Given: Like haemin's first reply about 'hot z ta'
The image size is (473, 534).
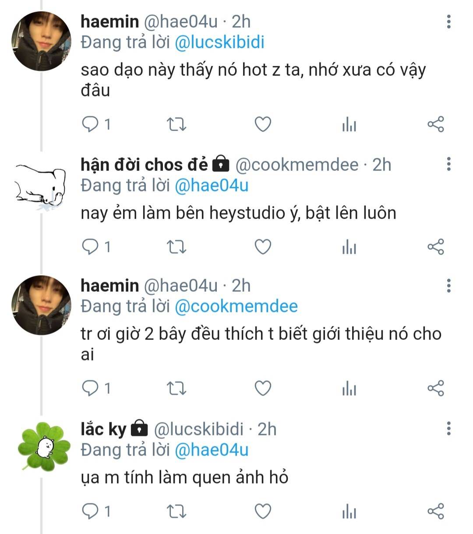Looking at the screenshot, I should [263, 125].
